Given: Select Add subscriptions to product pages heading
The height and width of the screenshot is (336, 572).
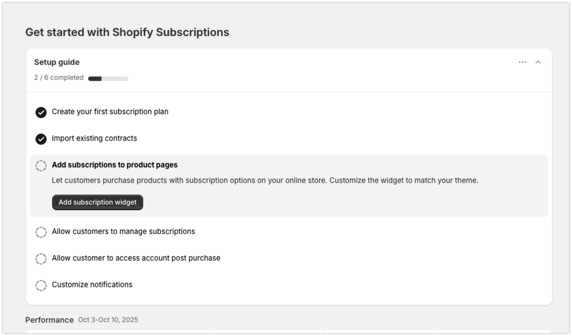Looking at the screenshot, I should [115, 165].
